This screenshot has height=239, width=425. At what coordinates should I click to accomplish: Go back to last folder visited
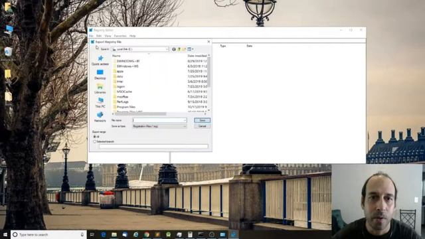(174, 49)
